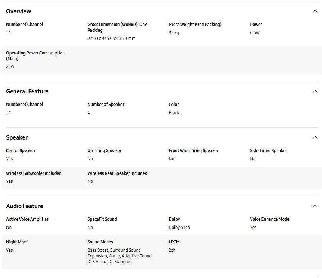
Task: Click the Up-firing Speaker label
Action: click(x=104, y=151)
